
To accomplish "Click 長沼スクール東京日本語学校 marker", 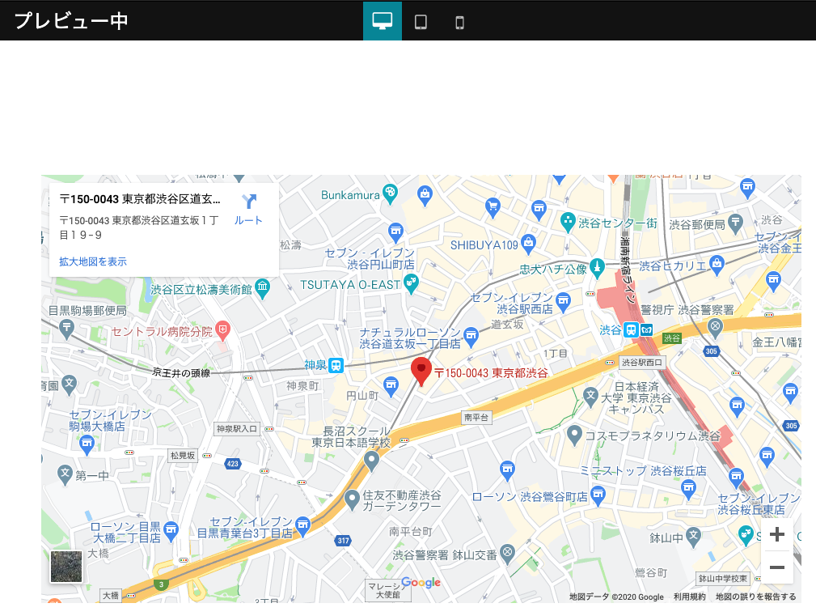I will coord(371,461).
